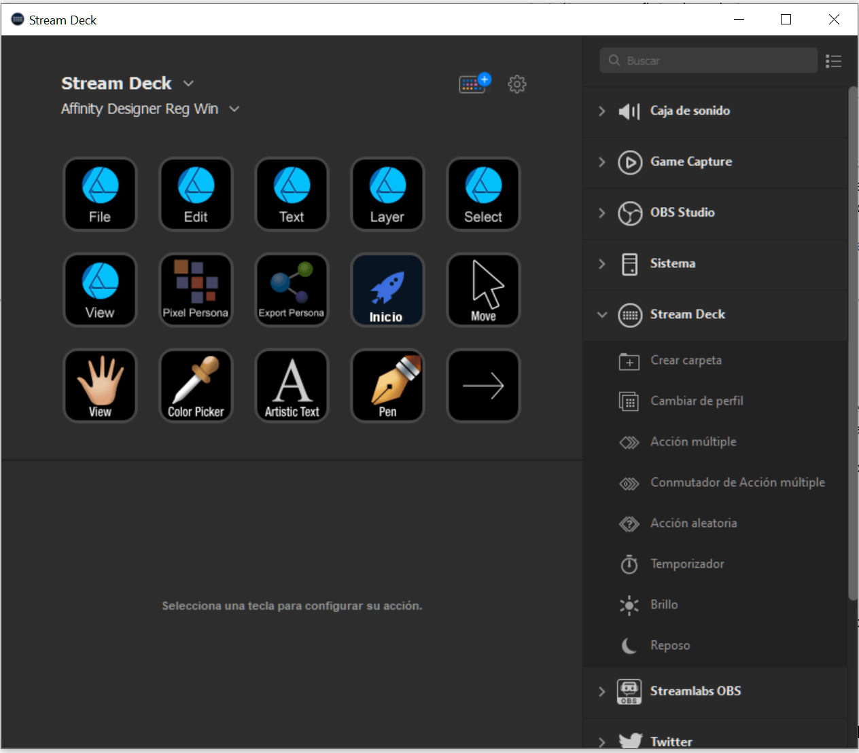The width and height of the screenshot is (859, 753).
Task: Click the Inicio rocket key
Action: coord(387,290)
